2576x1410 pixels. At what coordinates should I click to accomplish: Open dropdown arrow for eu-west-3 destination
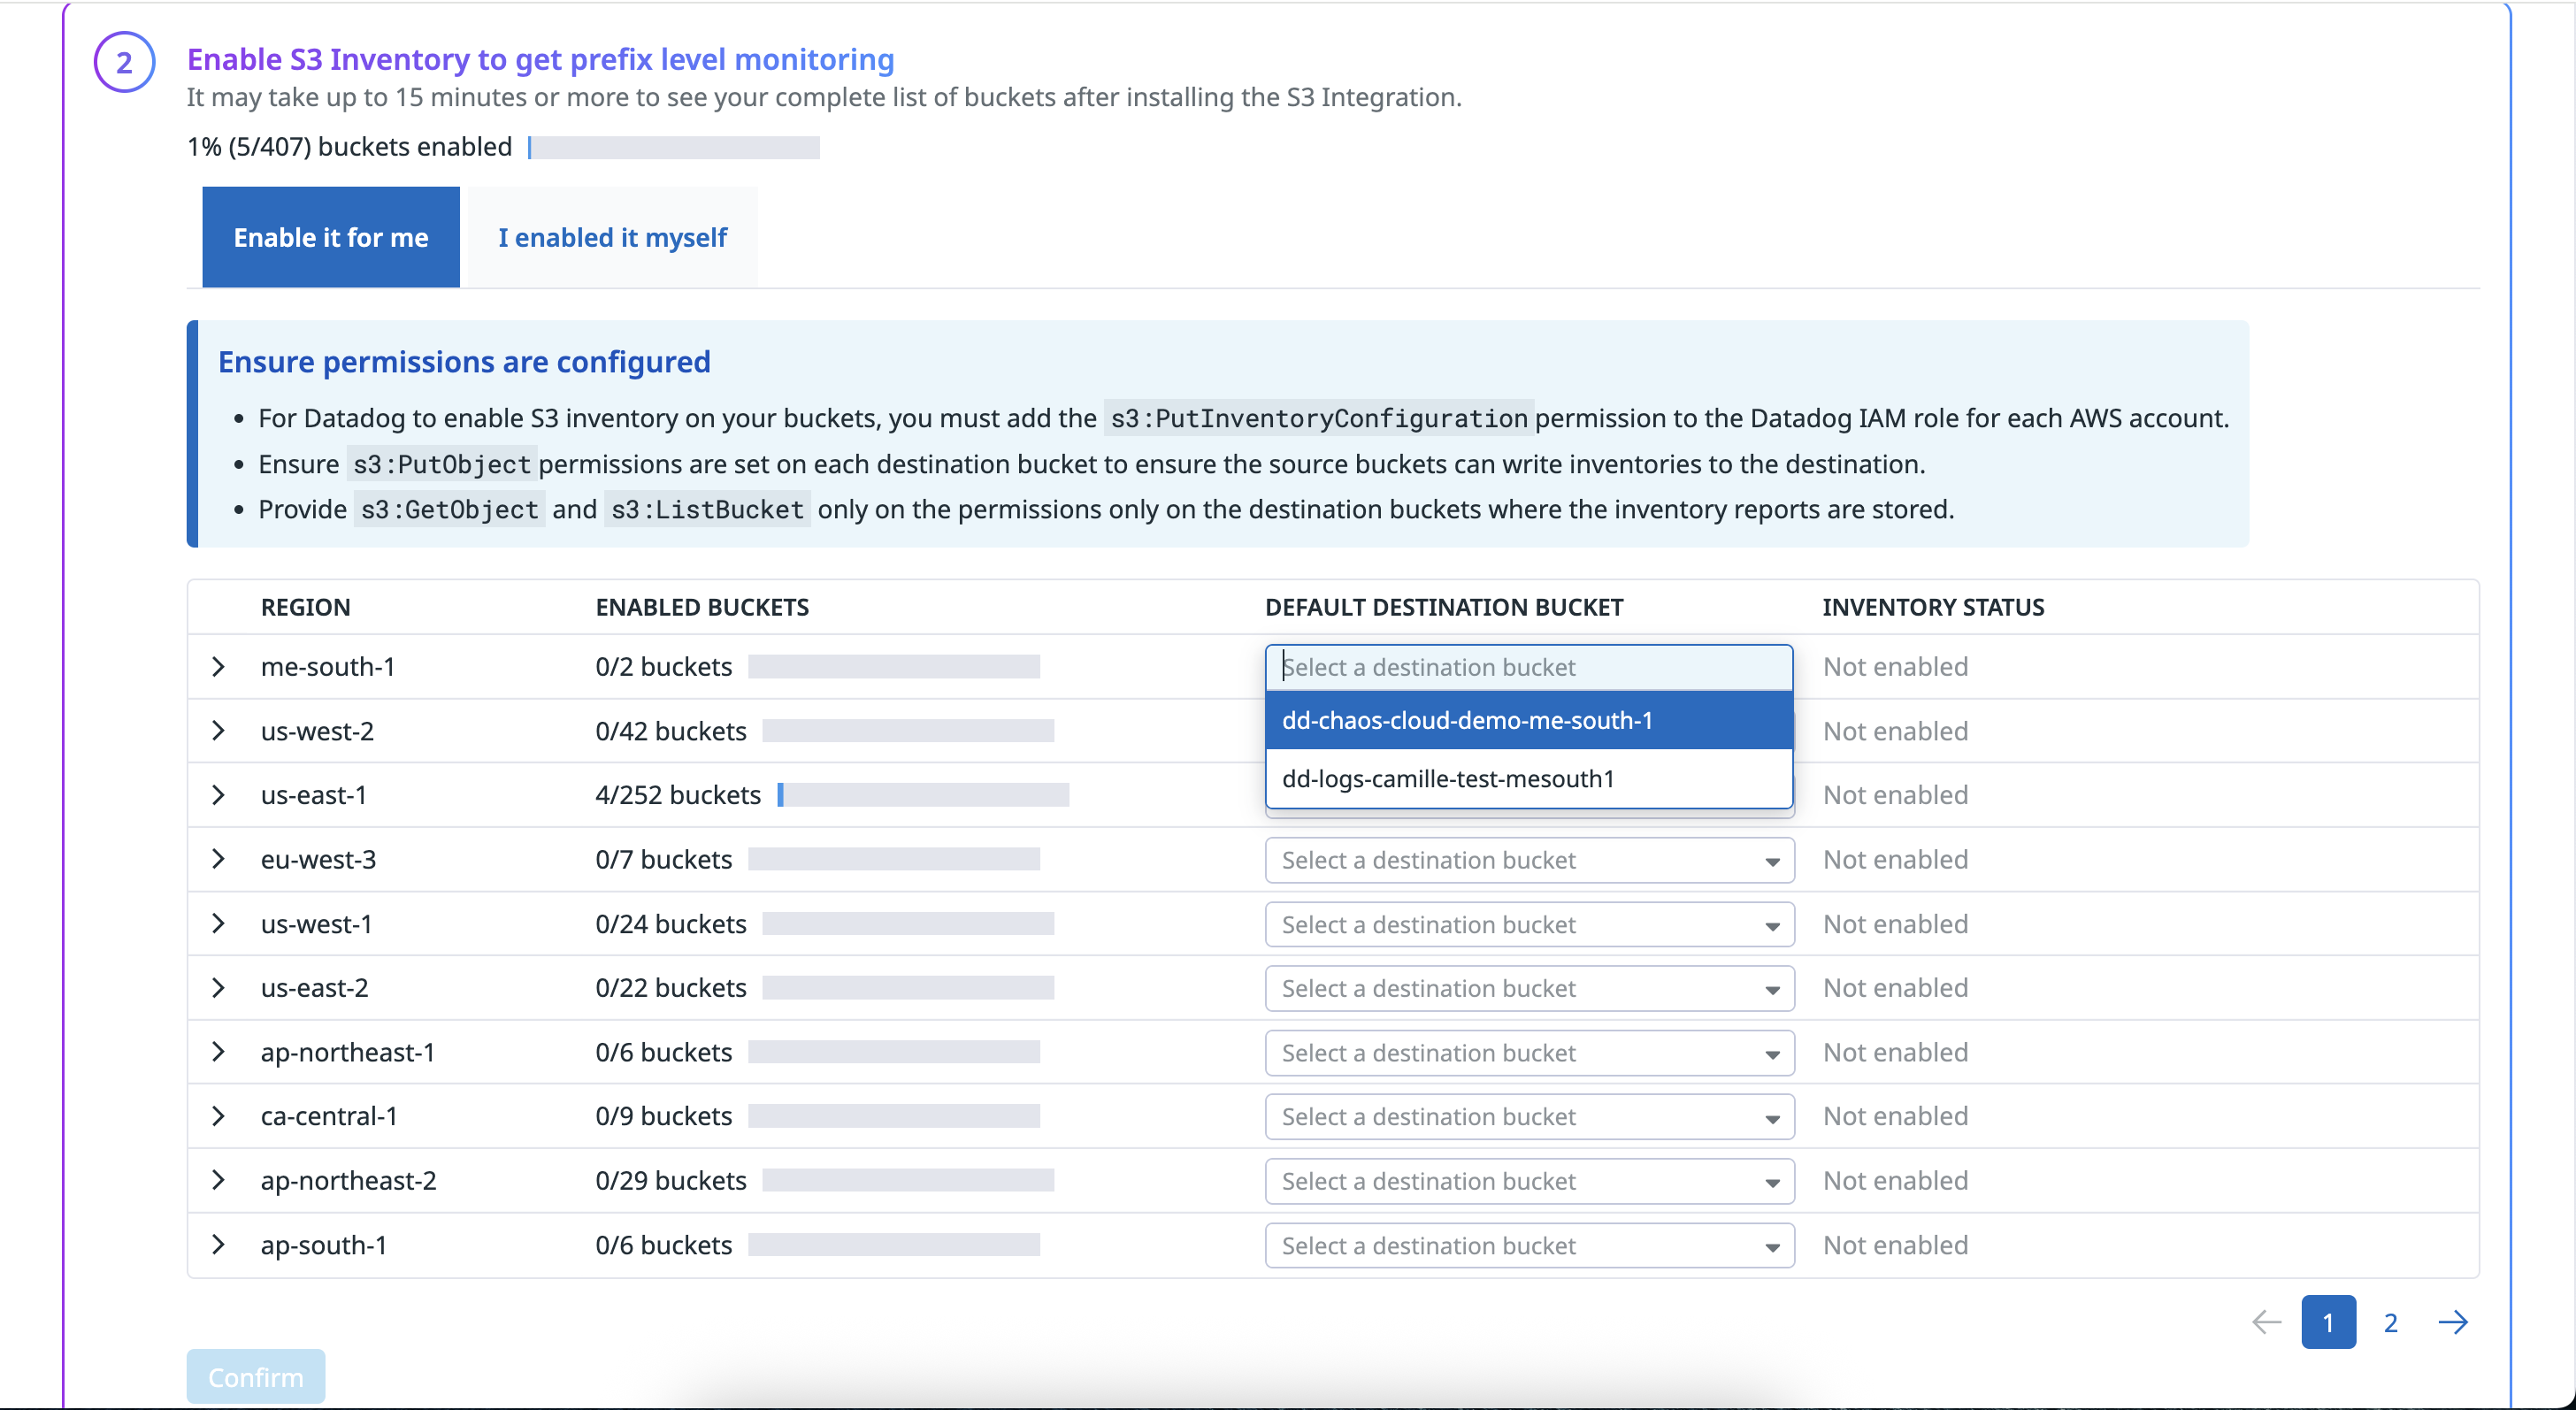(x=1771, y=861)
